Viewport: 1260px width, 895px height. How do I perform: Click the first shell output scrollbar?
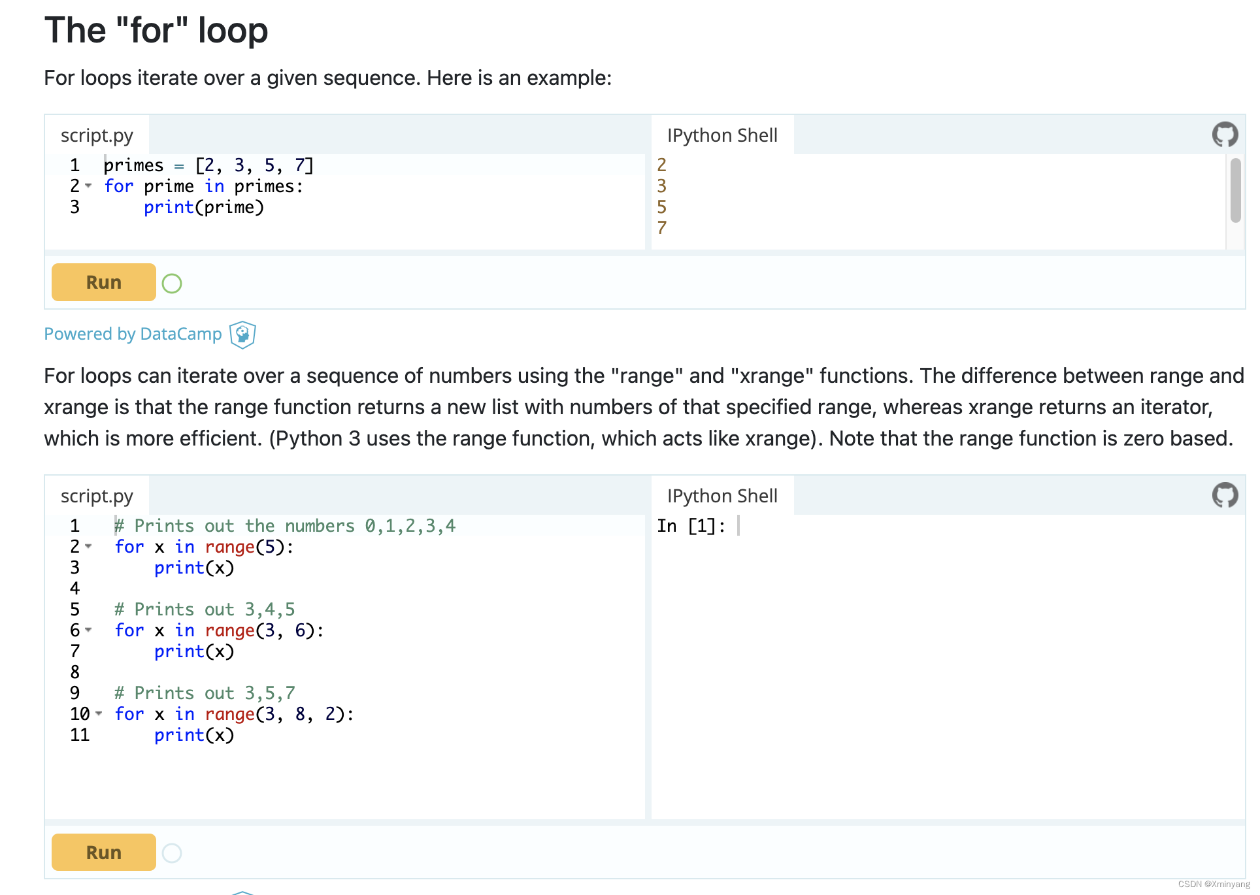[1235, 191]
